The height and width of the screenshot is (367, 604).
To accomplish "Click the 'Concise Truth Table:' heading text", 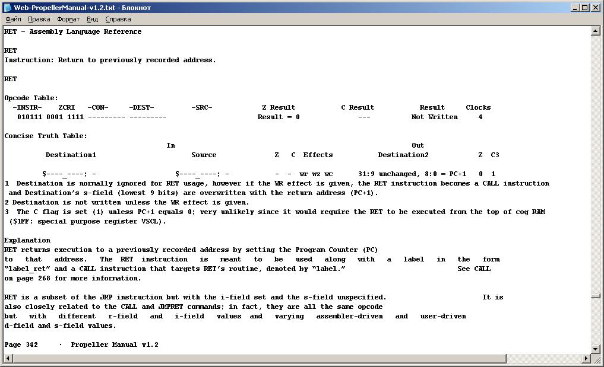I will (x=46, y=136).
